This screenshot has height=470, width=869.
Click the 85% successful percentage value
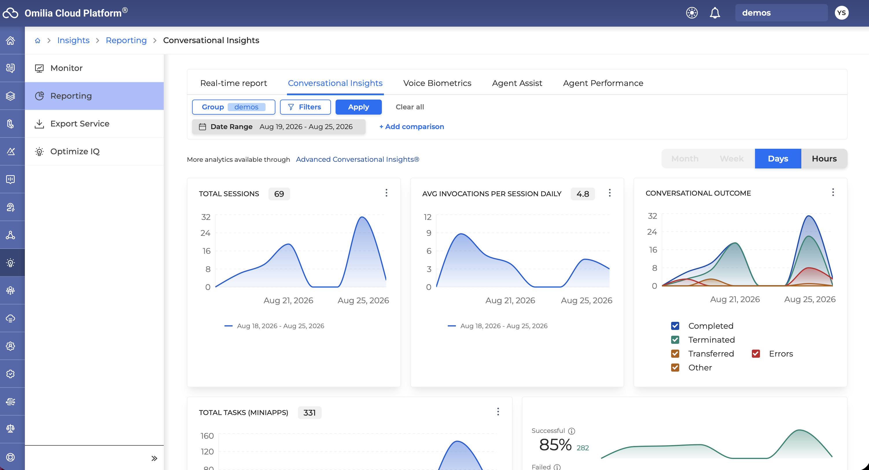pyautogui.click(x=555, y=445)
